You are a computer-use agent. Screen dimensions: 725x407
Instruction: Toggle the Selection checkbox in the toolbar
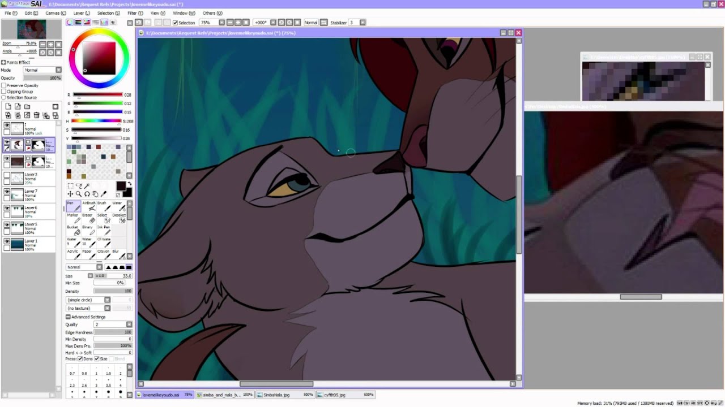(175, 23)
